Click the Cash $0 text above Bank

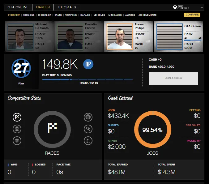pyautogui.click(x=155, y=60)
